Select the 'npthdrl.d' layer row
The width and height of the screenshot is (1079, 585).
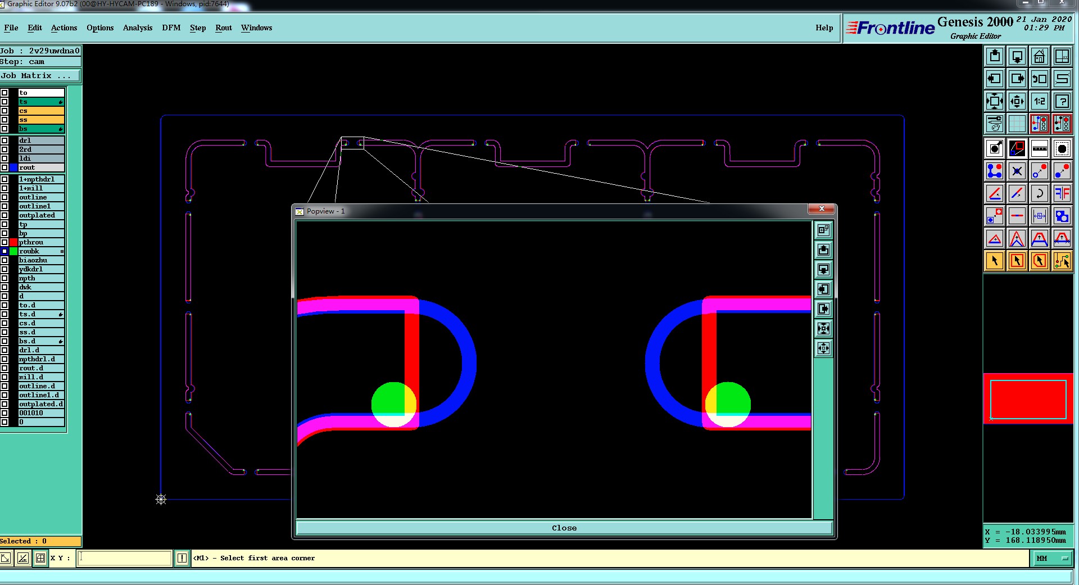[41, 359]
